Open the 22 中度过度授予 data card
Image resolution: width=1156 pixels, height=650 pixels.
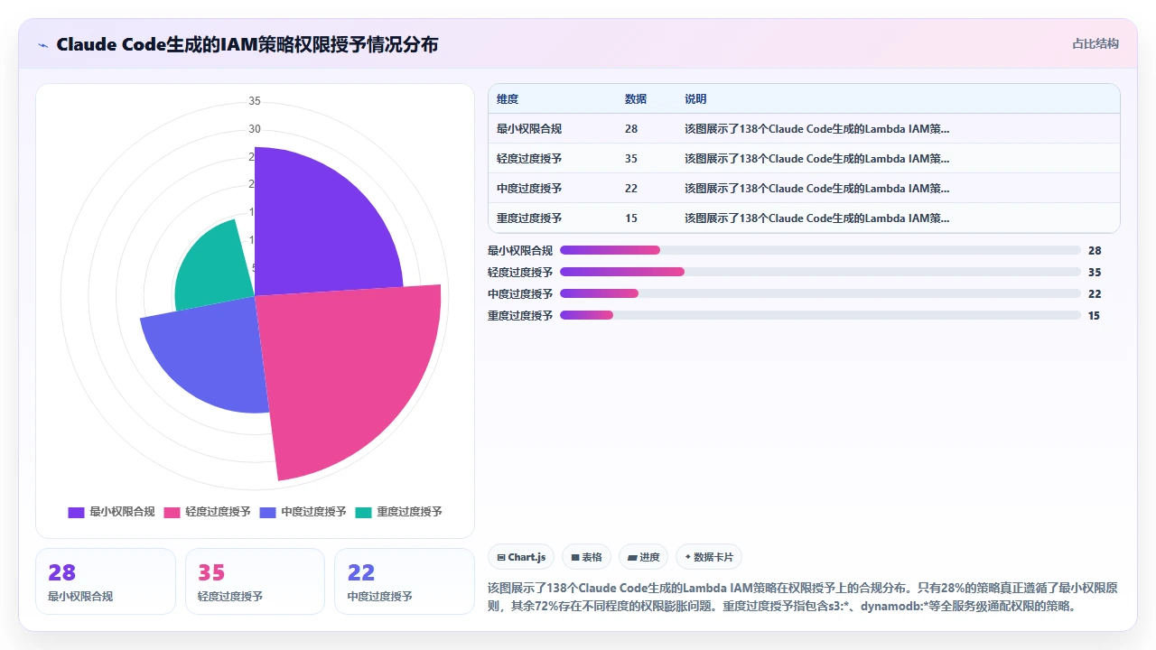(x=405, y=581)
